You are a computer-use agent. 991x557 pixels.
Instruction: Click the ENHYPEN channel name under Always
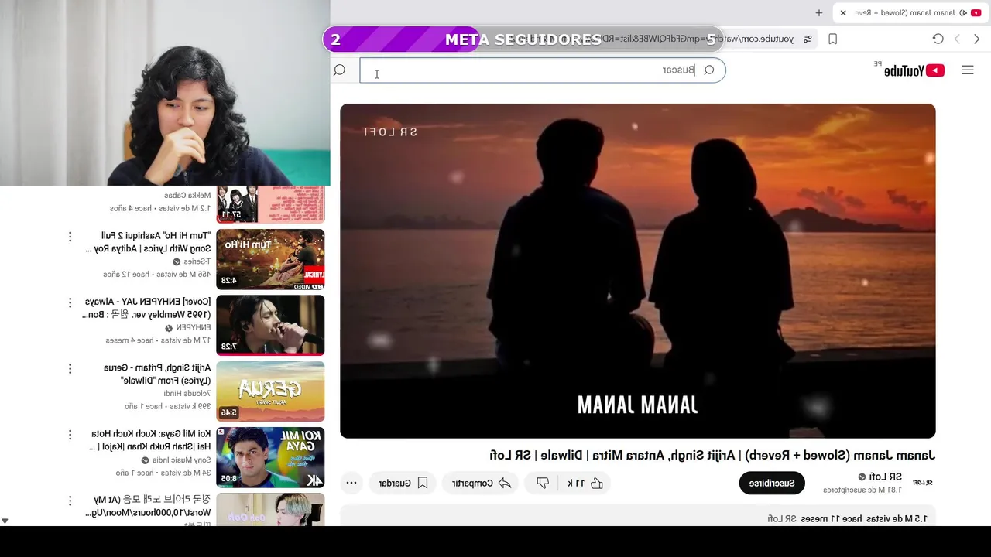(x=193, y=327)
